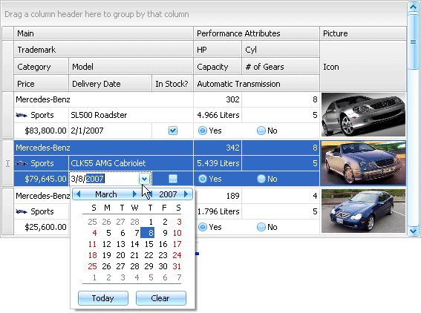Open 2007 year selector in calendar

(168, 194)
